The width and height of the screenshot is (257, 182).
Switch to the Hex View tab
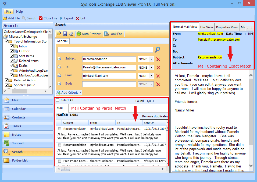[206, 27]
